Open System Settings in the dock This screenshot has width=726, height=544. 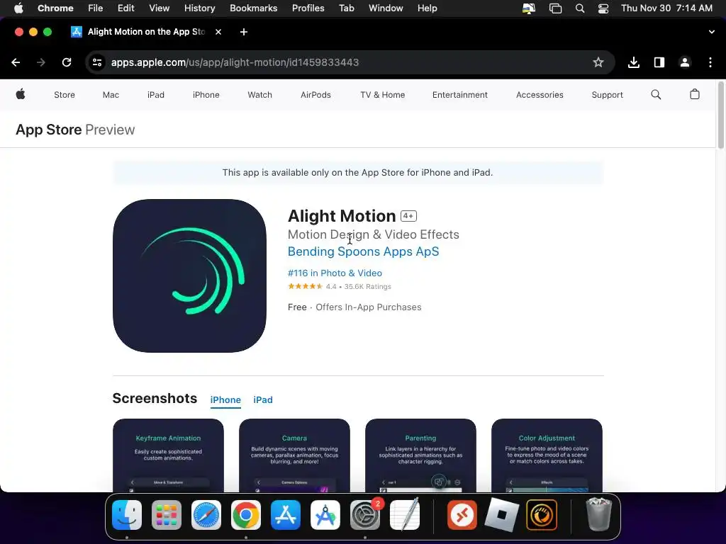pos(365,515)
